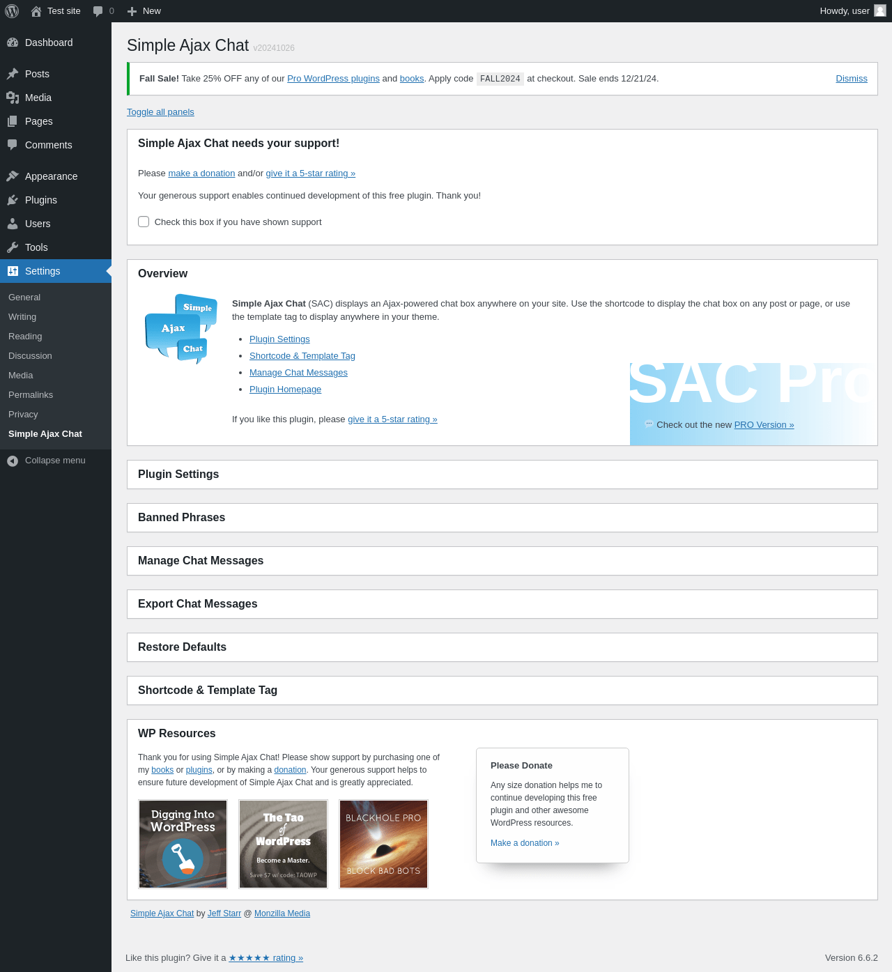The image size is (892, 972).
Task: Click the Collapse menu arrow icon
Action: tap(13, 461)
